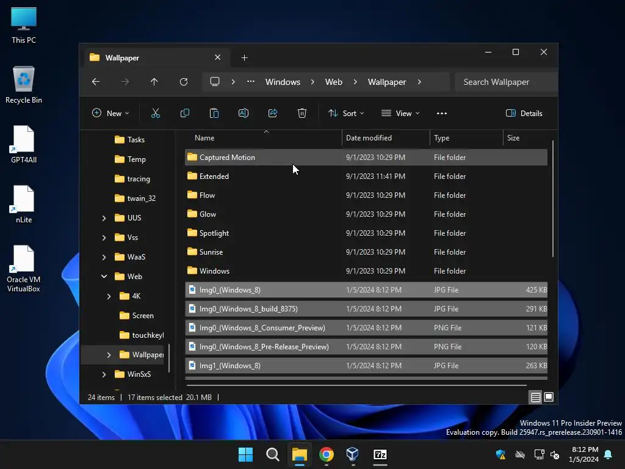
Task: Open Start menu on taskbar
Action: click(245, 454)
